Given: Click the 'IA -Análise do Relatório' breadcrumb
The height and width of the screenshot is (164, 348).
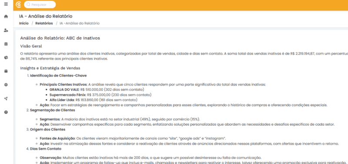Looking at the screenshot, I should (x=80, y=23).
